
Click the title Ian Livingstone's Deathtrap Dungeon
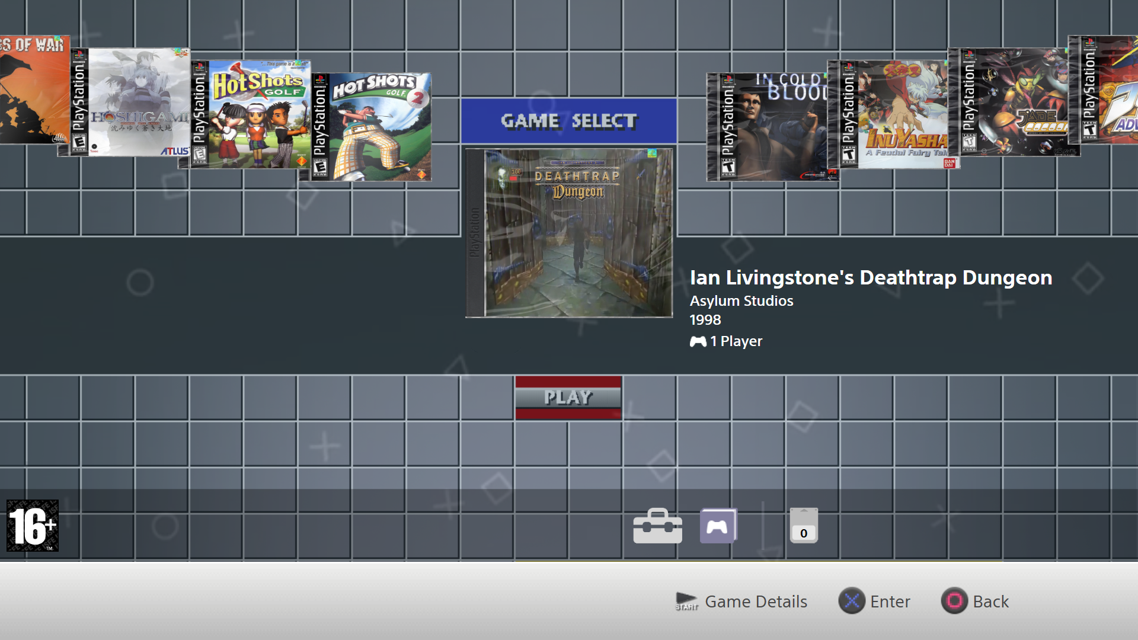pos(871,277)
